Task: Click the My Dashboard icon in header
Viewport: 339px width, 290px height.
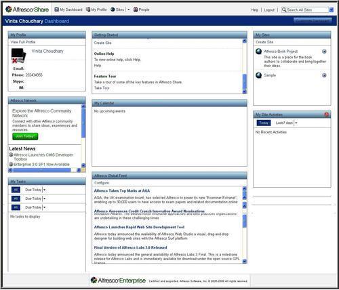Action: click(57, 9)
